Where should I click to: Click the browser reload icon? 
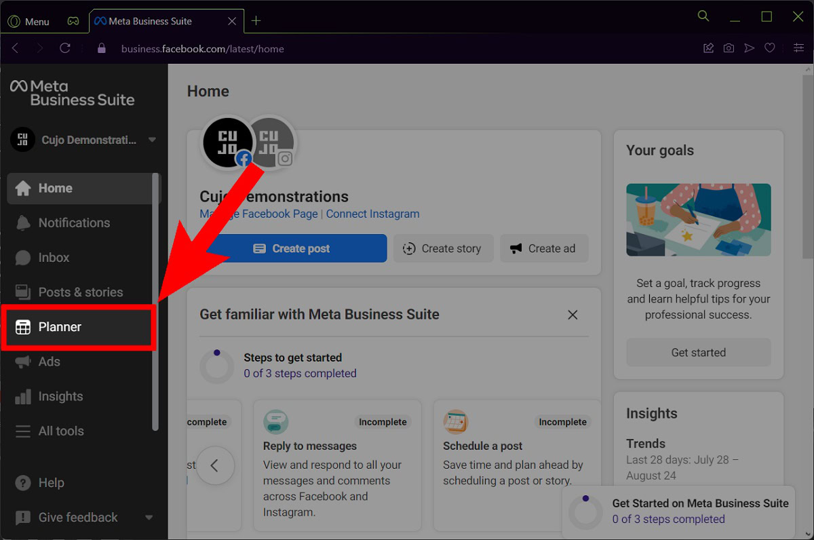point(65,48)
